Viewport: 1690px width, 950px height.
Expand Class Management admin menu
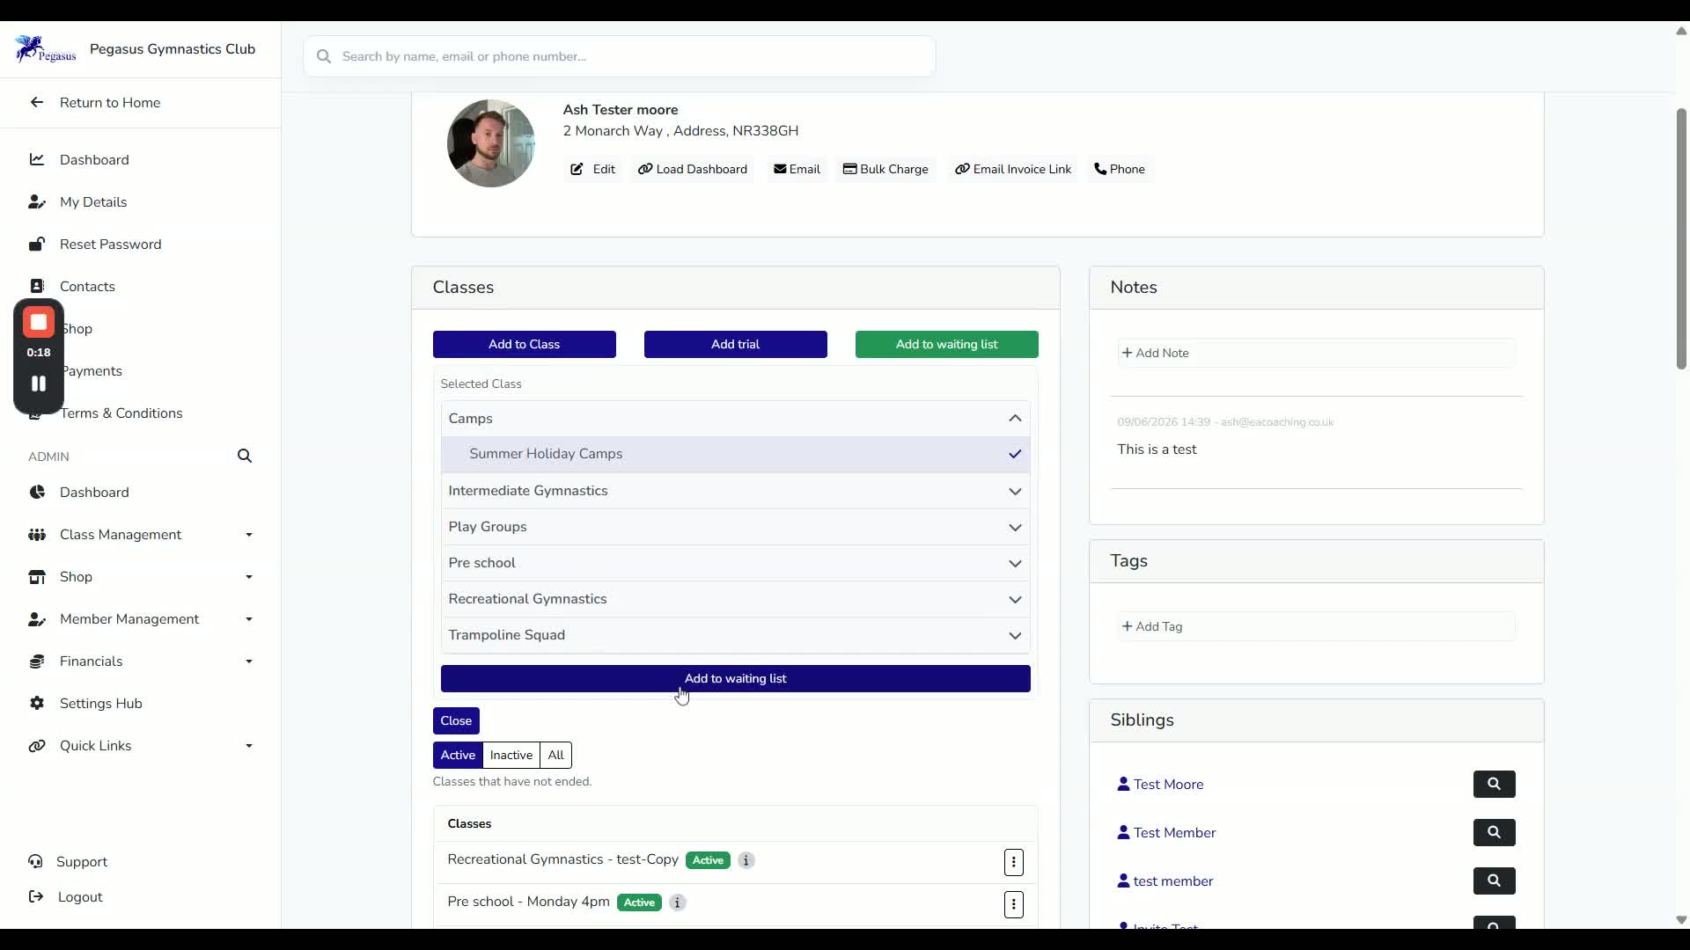141,535
